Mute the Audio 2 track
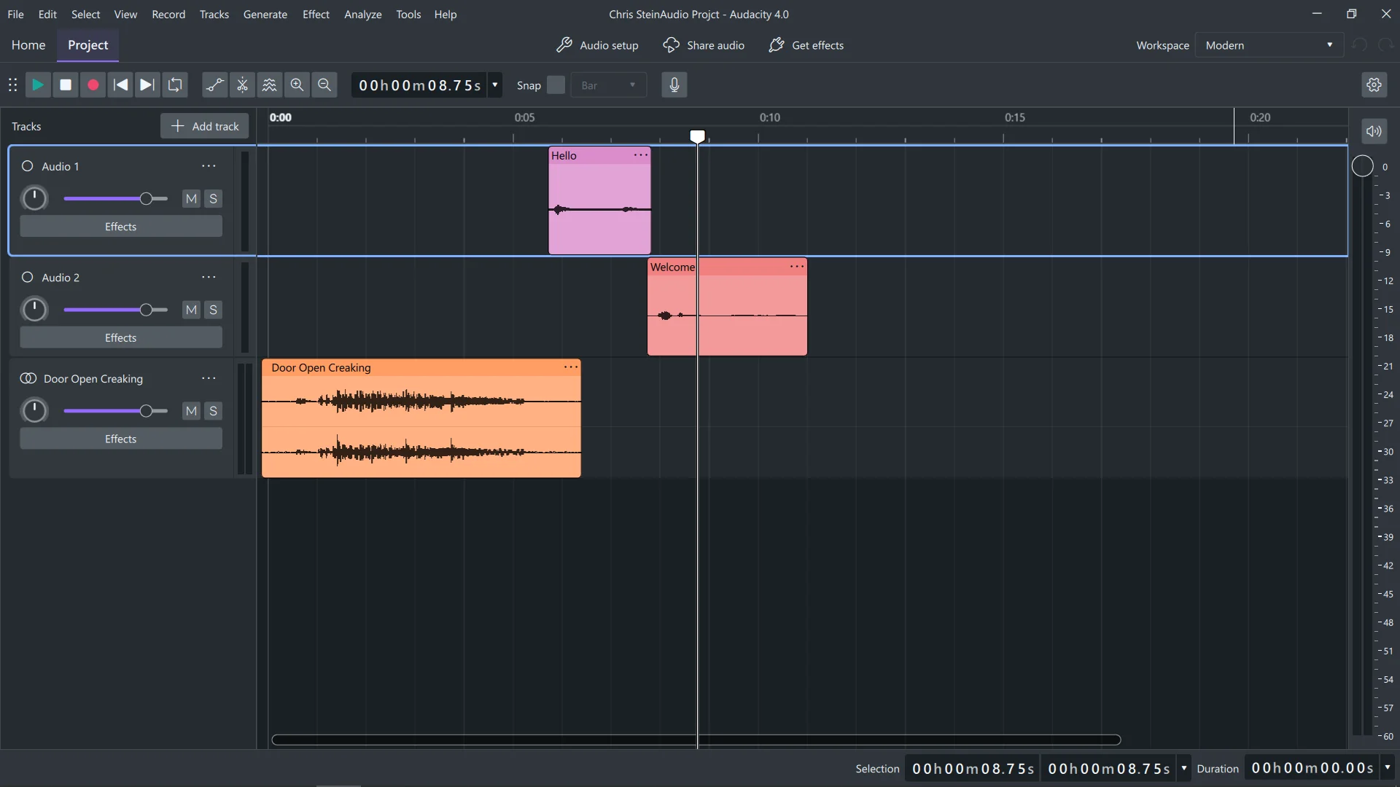Screen dimensions: 1400x787 click(x=191, y=310)
